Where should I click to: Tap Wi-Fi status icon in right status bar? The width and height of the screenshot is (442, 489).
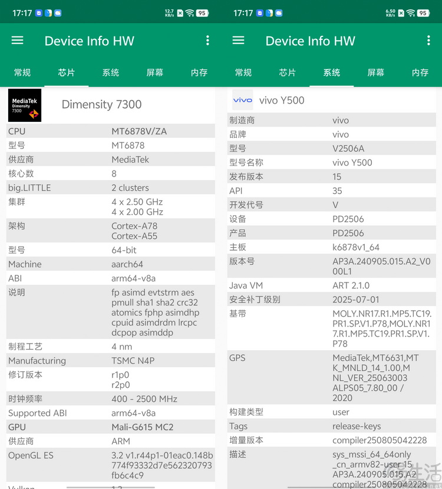[x=411, y=13]
